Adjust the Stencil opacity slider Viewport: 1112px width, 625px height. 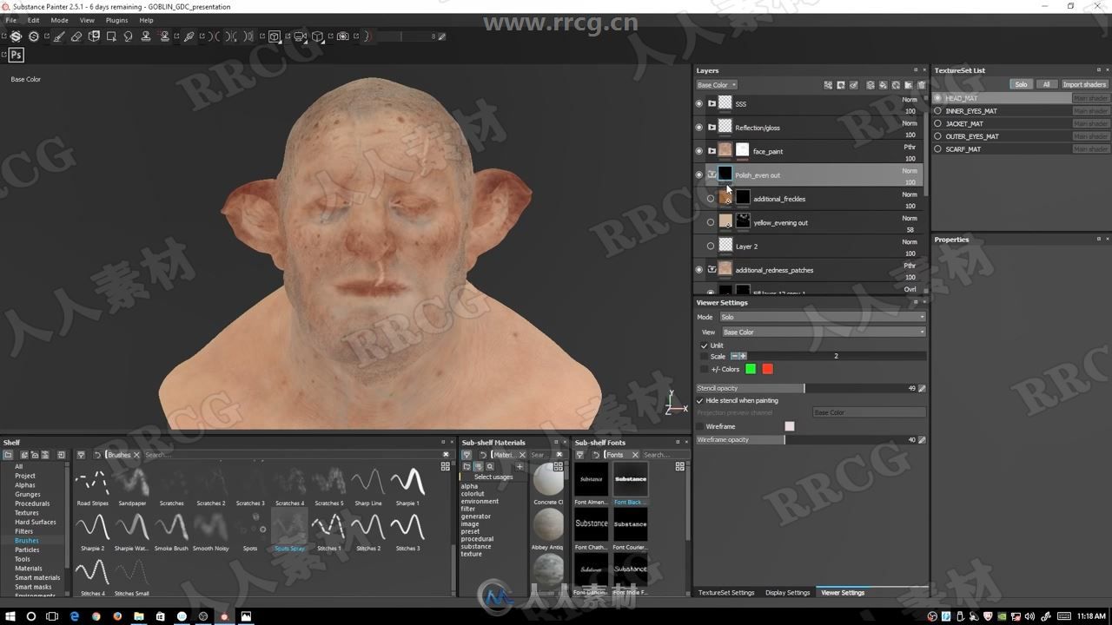(x=806, y=388)
